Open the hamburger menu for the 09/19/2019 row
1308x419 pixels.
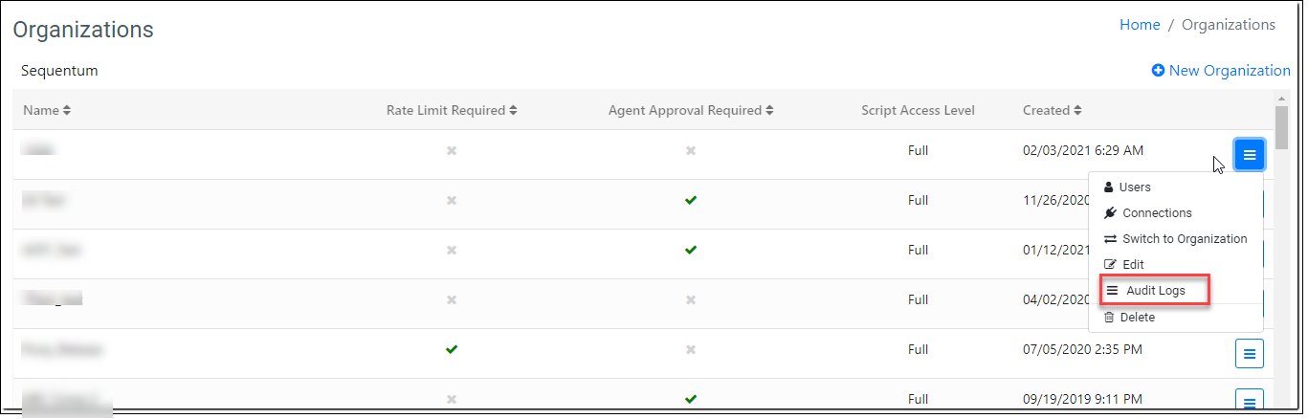tap(1249, 400)
